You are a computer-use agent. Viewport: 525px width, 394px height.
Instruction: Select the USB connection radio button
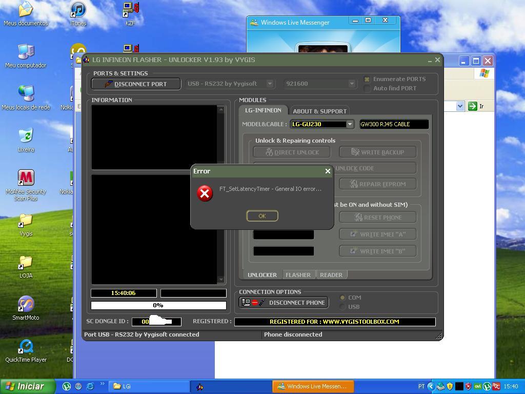tap(342, 307)
